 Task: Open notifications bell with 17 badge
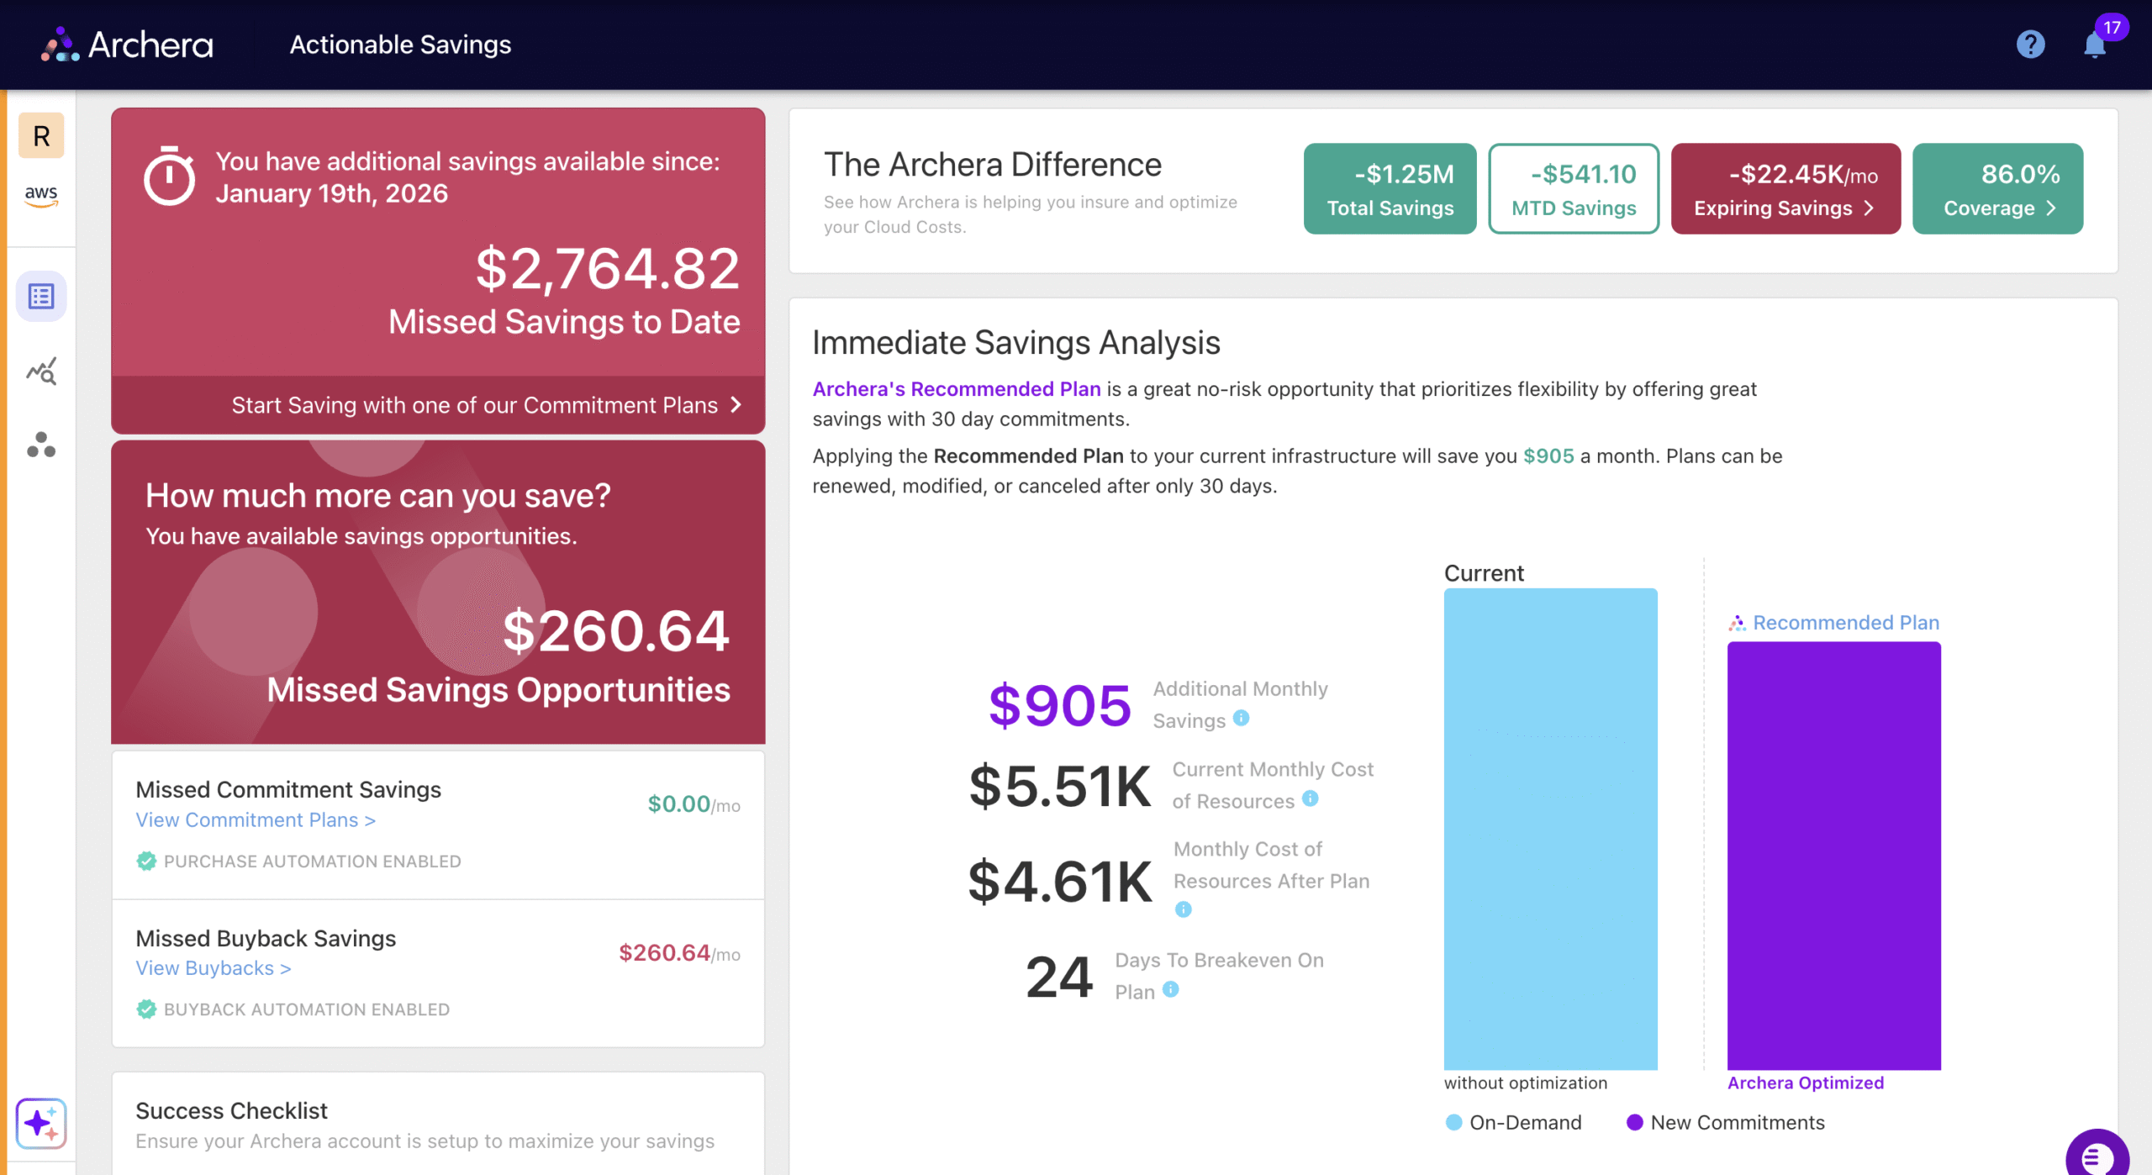pos(2095,44)
